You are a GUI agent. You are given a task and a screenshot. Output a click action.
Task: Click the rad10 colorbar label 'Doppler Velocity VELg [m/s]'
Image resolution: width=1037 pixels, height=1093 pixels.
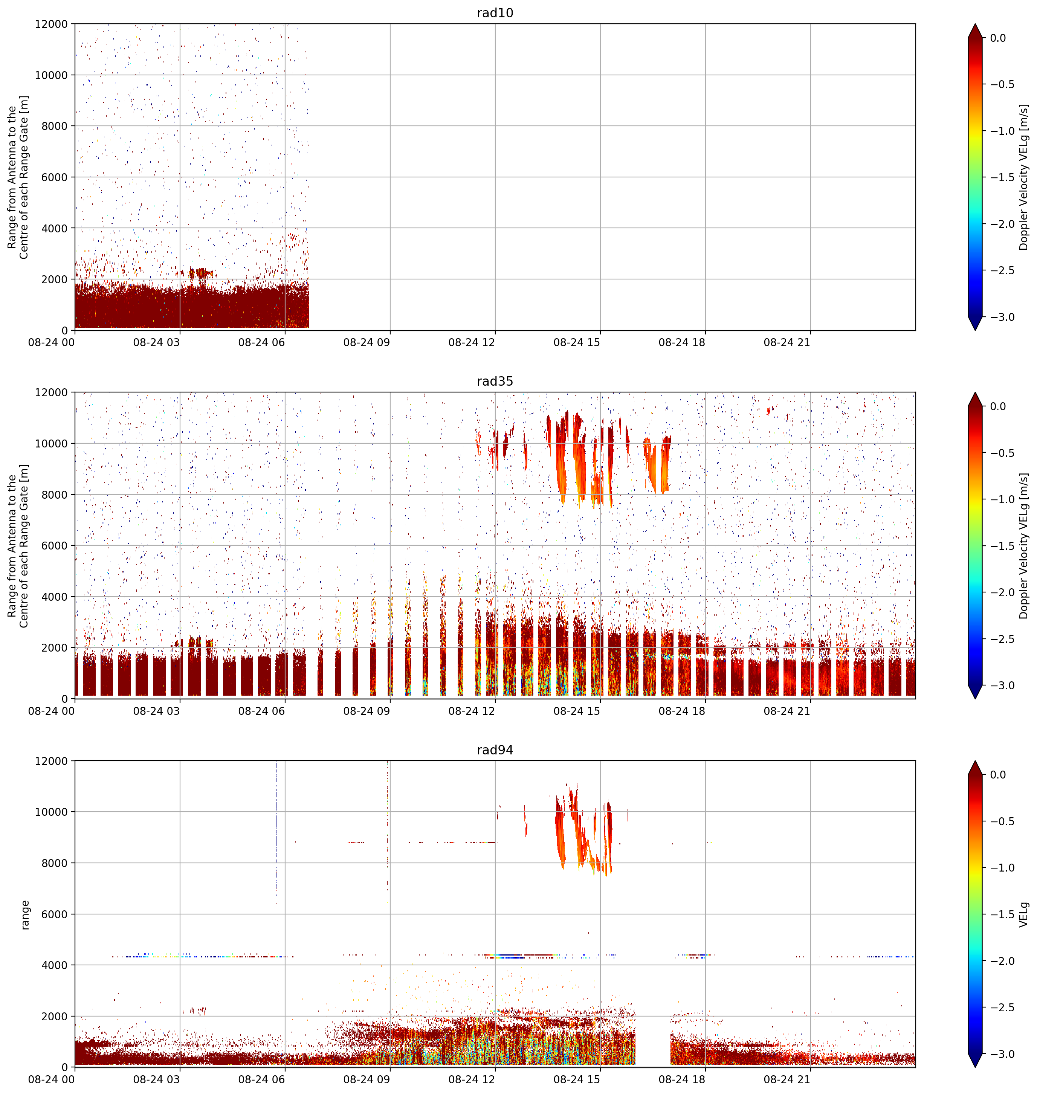[1024, 177]
